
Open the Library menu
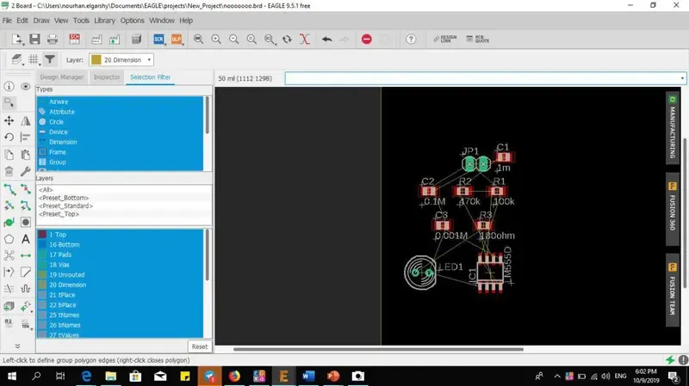104,20
